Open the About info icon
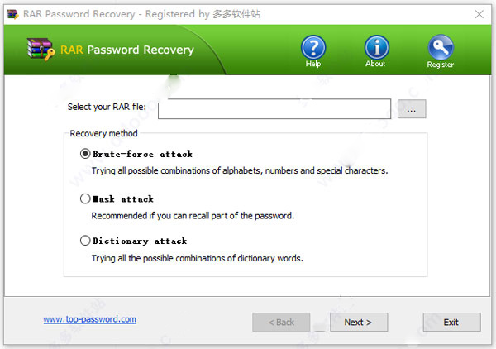 coord(376,47)
